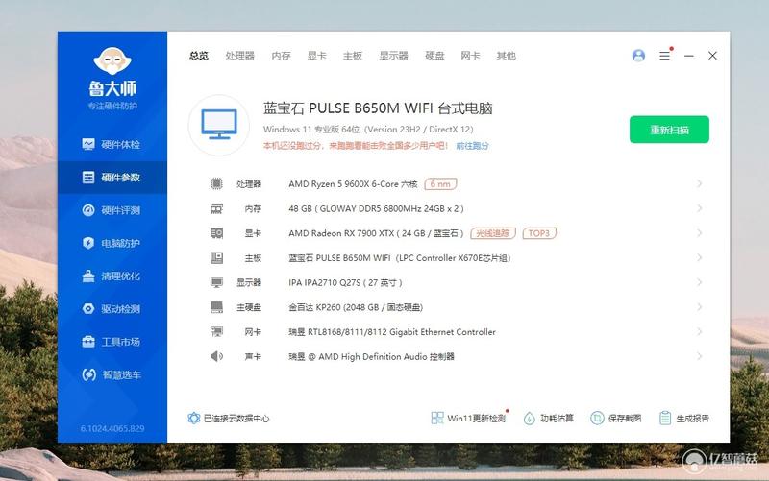Click the main disk drive icon

coord(216,307)
